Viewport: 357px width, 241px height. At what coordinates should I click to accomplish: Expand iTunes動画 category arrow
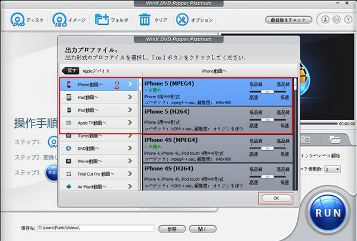130,136
